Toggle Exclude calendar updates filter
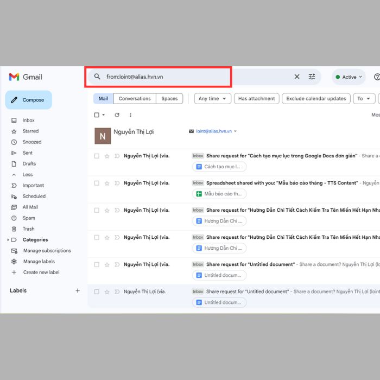380x380 pixels. [316, 99]
